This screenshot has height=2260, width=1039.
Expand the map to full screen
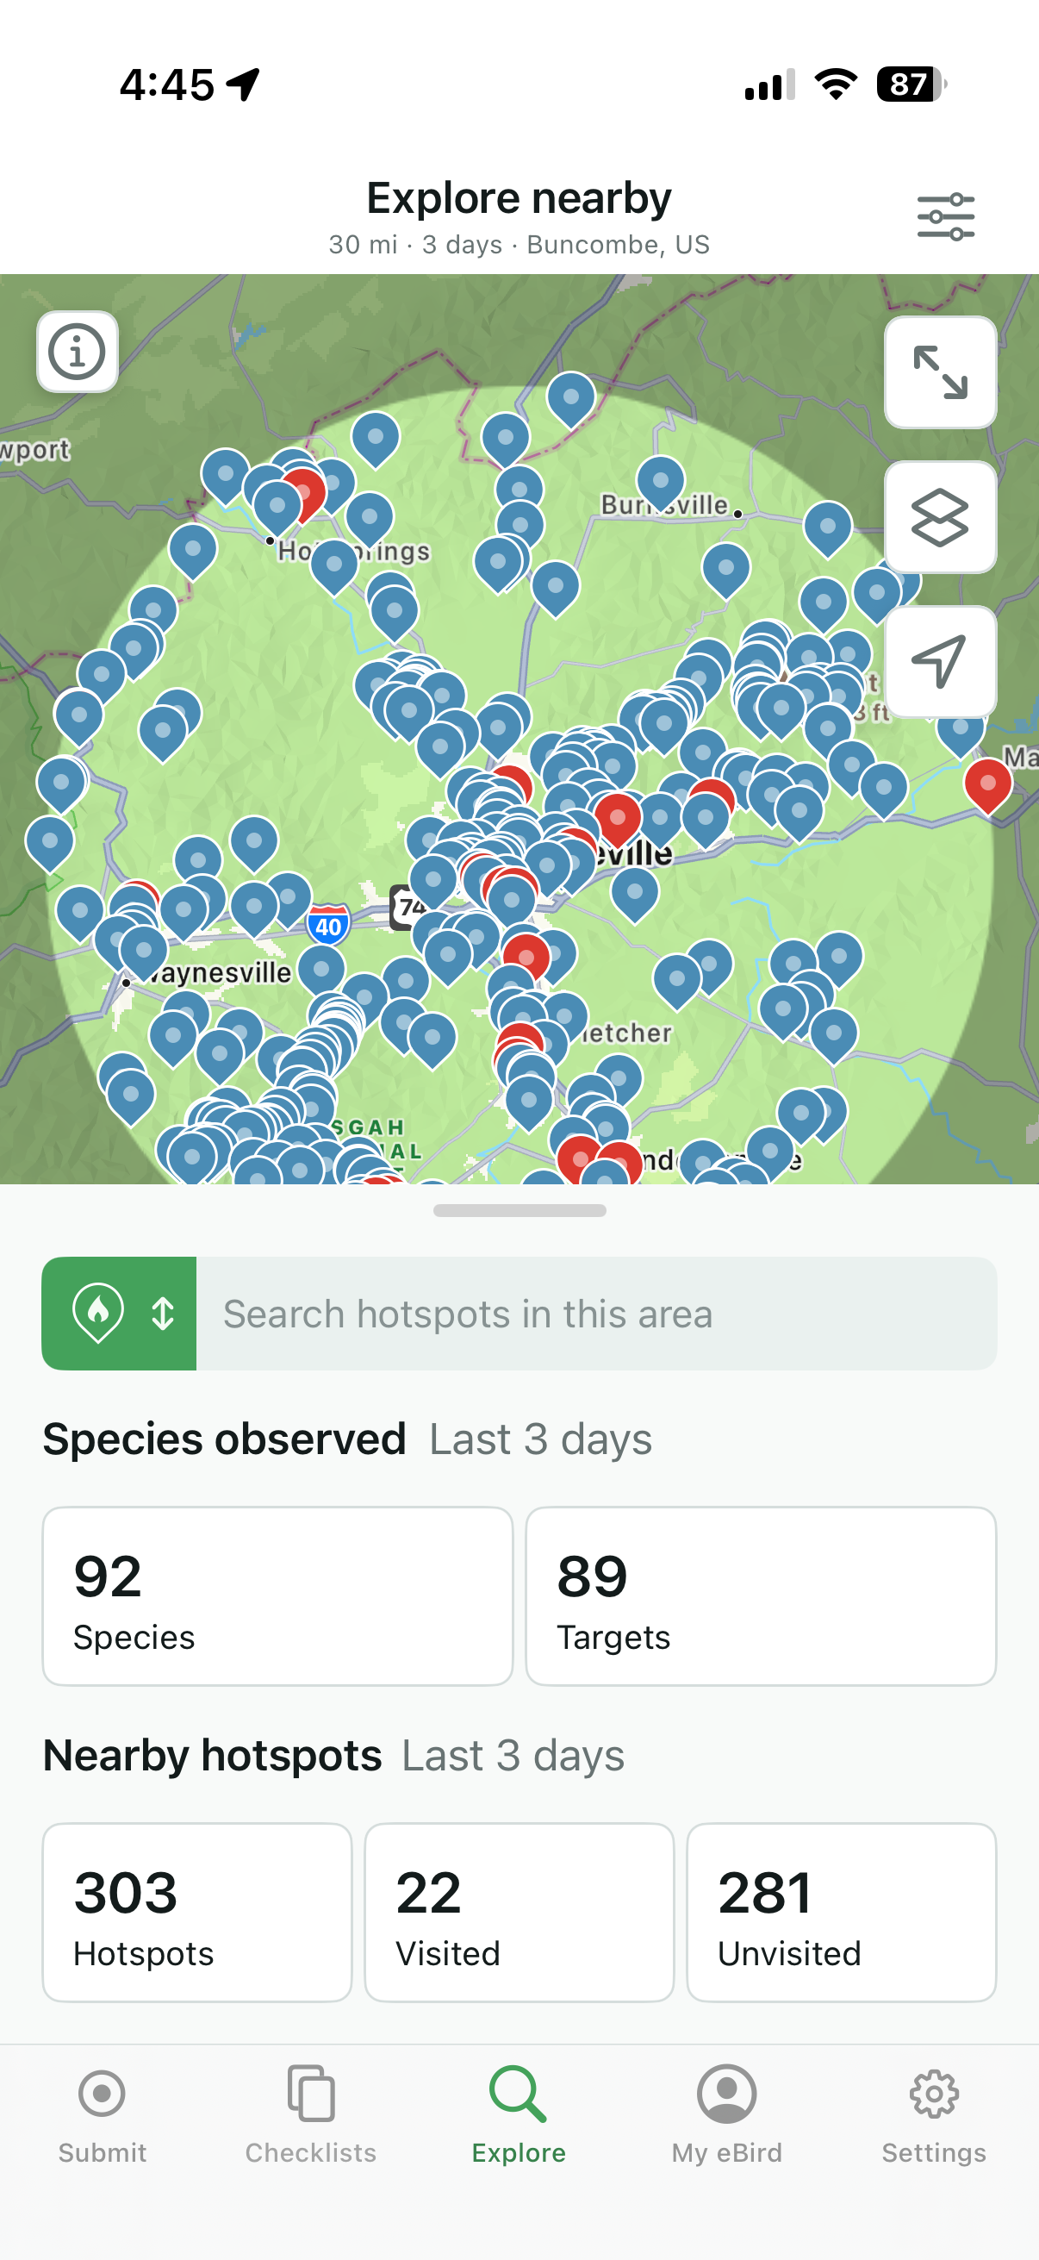pos(940,372)
